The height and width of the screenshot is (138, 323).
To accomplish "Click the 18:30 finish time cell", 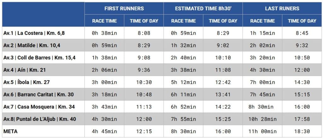I will (302, 131).
